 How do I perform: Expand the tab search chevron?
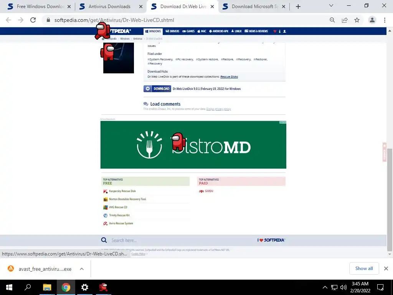331,5
